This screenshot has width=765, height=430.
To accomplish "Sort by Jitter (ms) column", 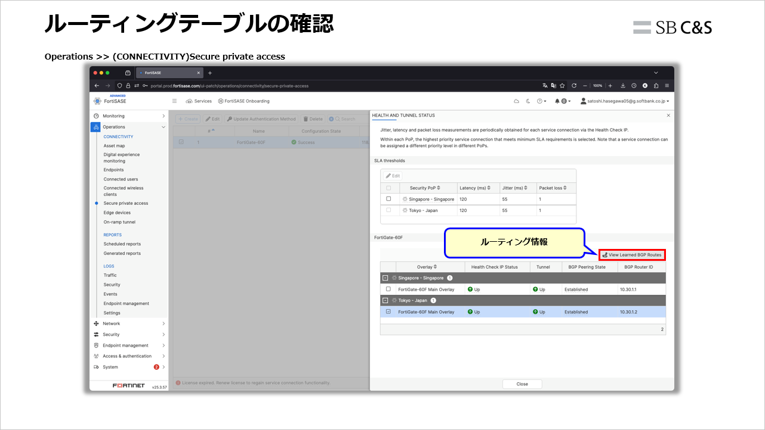I will click(x=518, y=188).
